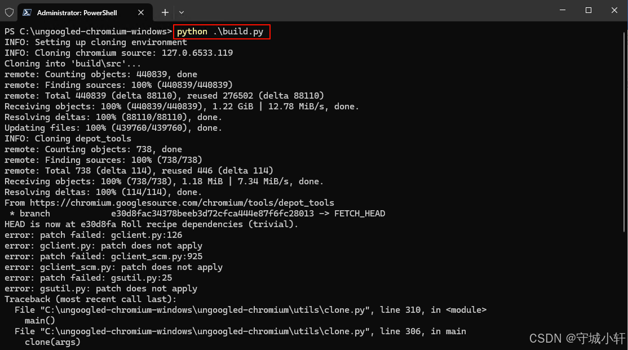Click the shield icon in title bar

pos(9,12)
